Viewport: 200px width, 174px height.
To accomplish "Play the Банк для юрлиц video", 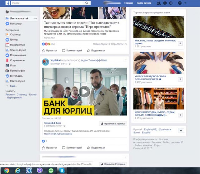I will 84,92.
